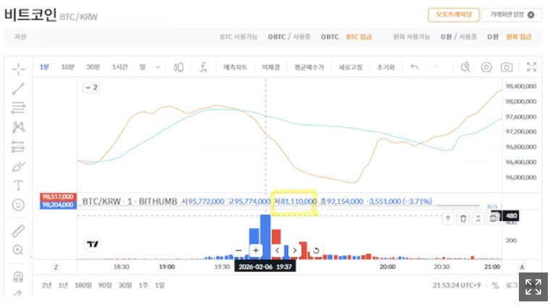
Task: Expand the time interval dropdown arrow
Action: click(x=158, y=67)
